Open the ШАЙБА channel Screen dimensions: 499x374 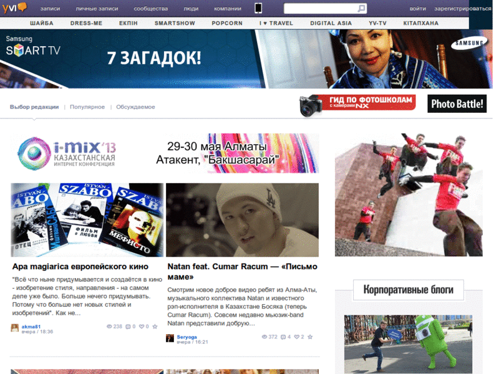(x=42, y=23)
